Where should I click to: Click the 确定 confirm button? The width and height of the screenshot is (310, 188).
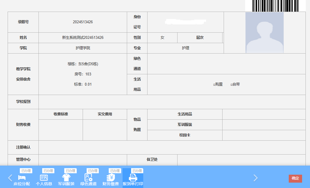pos(295,178)
